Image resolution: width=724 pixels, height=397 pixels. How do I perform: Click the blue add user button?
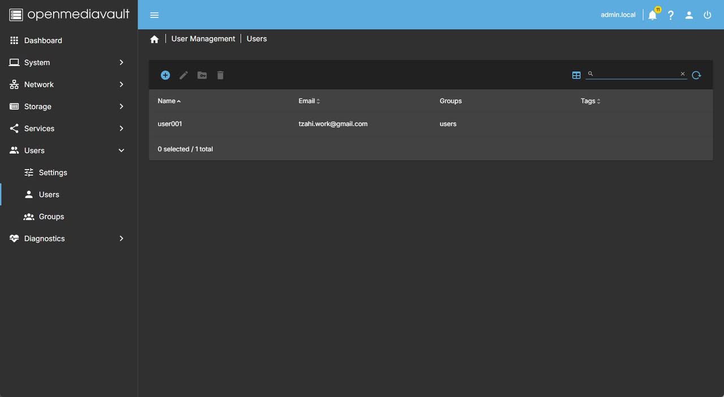pos(165,75)
